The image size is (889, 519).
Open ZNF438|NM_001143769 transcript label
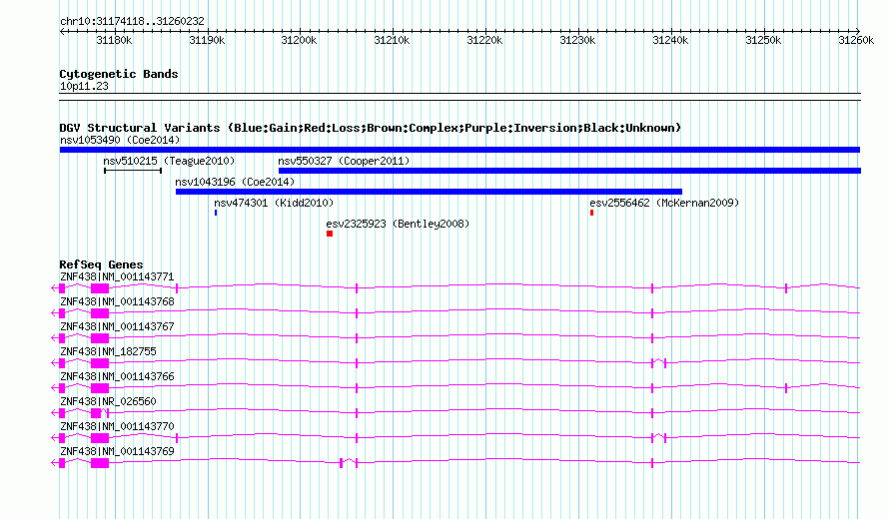tap(117, 451)
